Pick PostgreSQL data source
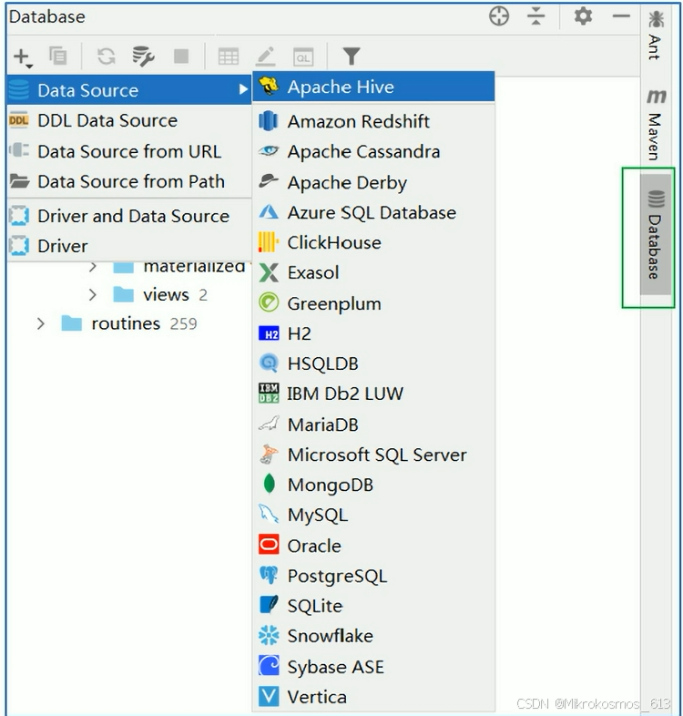Viewport: 683px width, 716px height. pos(373,576)
